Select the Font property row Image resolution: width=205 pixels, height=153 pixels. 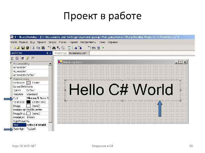click(30, 98)
